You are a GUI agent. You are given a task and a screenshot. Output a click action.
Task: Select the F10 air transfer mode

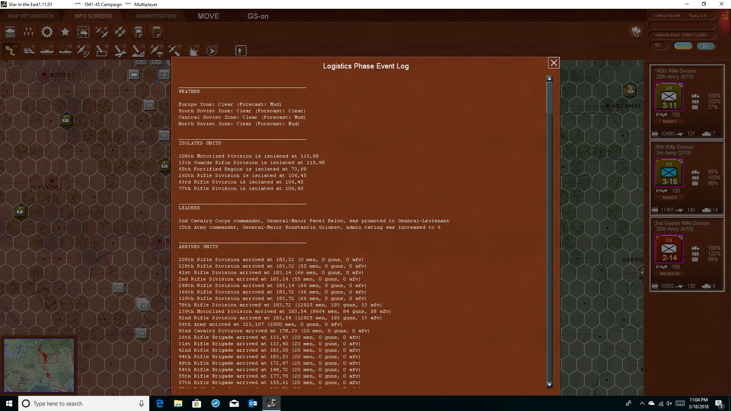click(x=175, y=51)
